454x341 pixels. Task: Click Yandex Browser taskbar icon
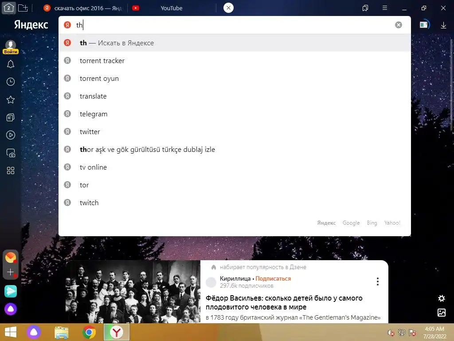tap(117, 332)
